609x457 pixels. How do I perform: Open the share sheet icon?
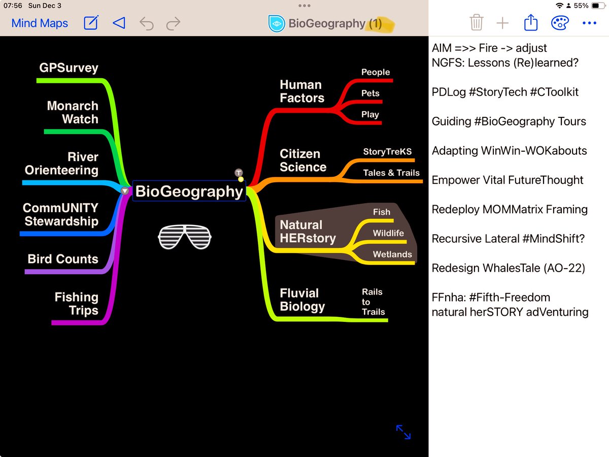530,22
